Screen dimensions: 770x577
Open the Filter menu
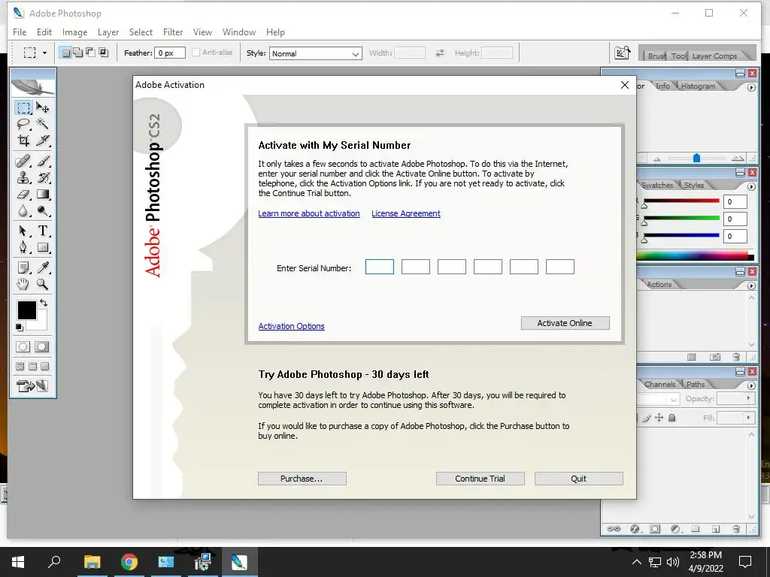(x=173, y=32)
